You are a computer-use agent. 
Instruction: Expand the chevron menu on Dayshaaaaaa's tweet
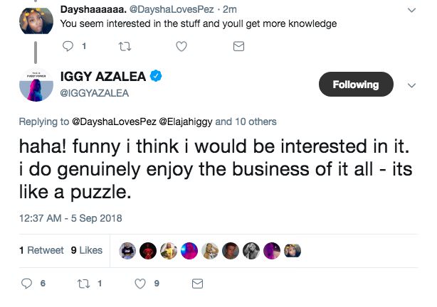pos(411,10)
